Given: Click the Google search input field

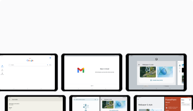Looking at the screenshot, I should tap(30, 65).
